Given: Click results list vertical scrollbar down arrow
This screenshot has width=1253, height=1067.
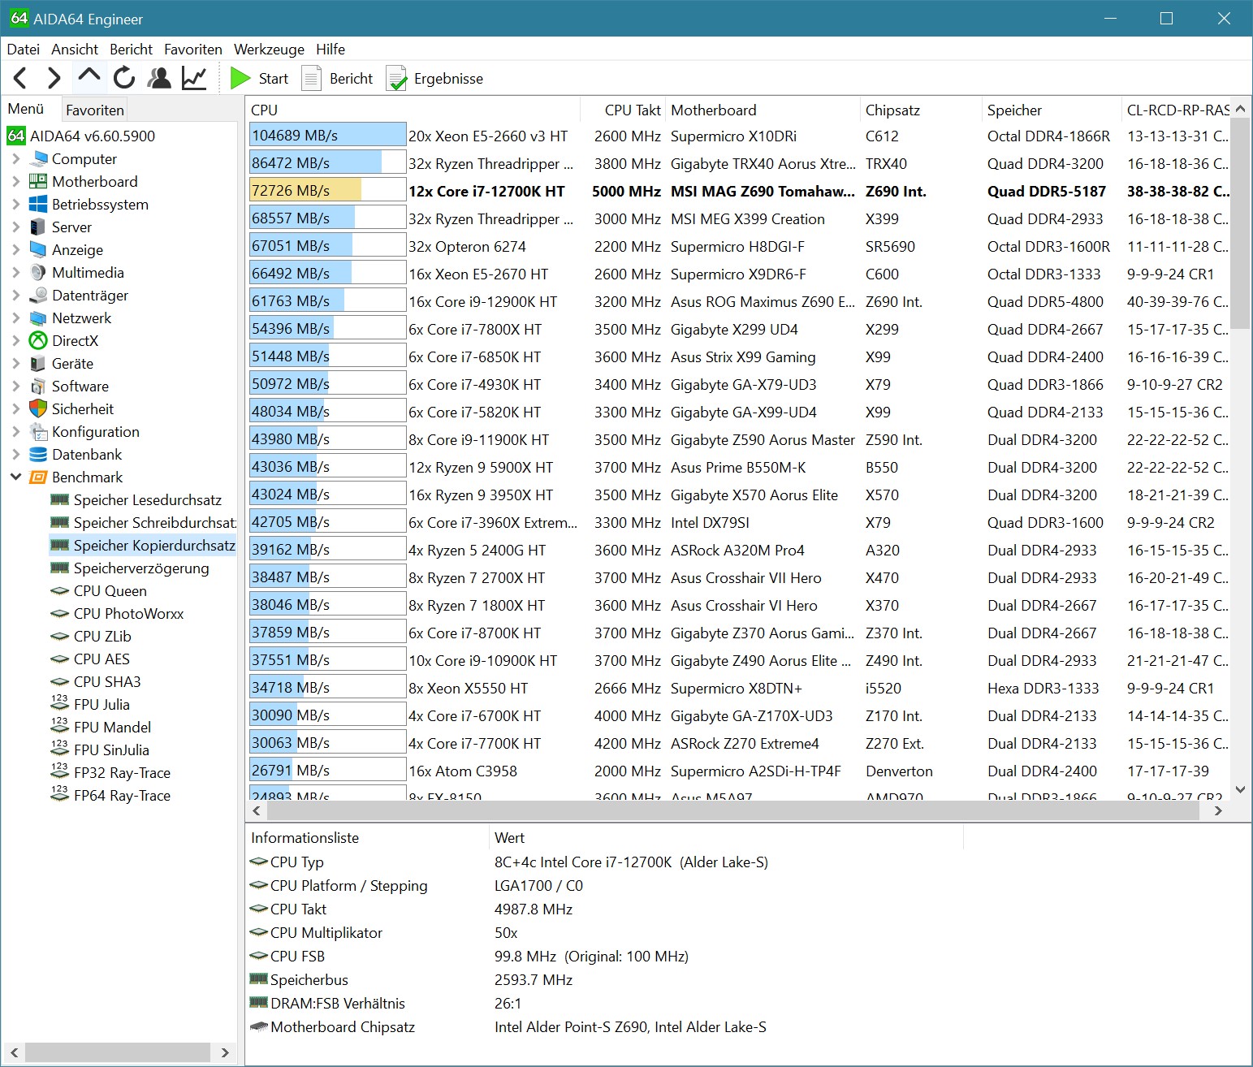Looking at the screenshot, I should [1240, 788].
